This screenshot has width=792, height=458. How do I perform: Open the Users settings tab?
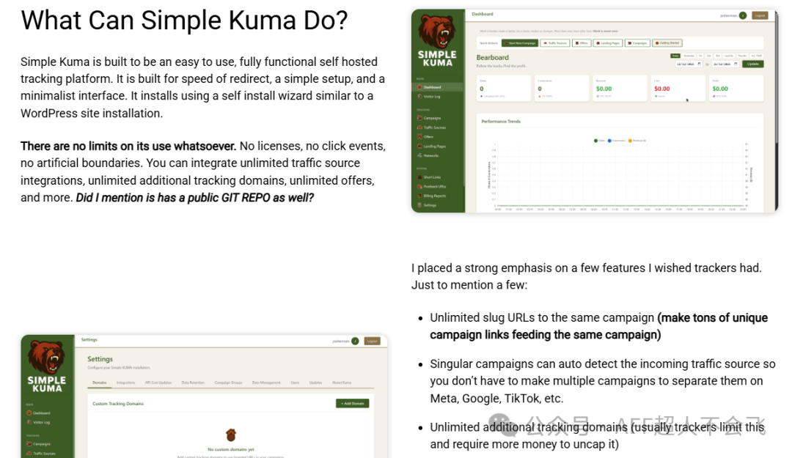coord(295,383)
